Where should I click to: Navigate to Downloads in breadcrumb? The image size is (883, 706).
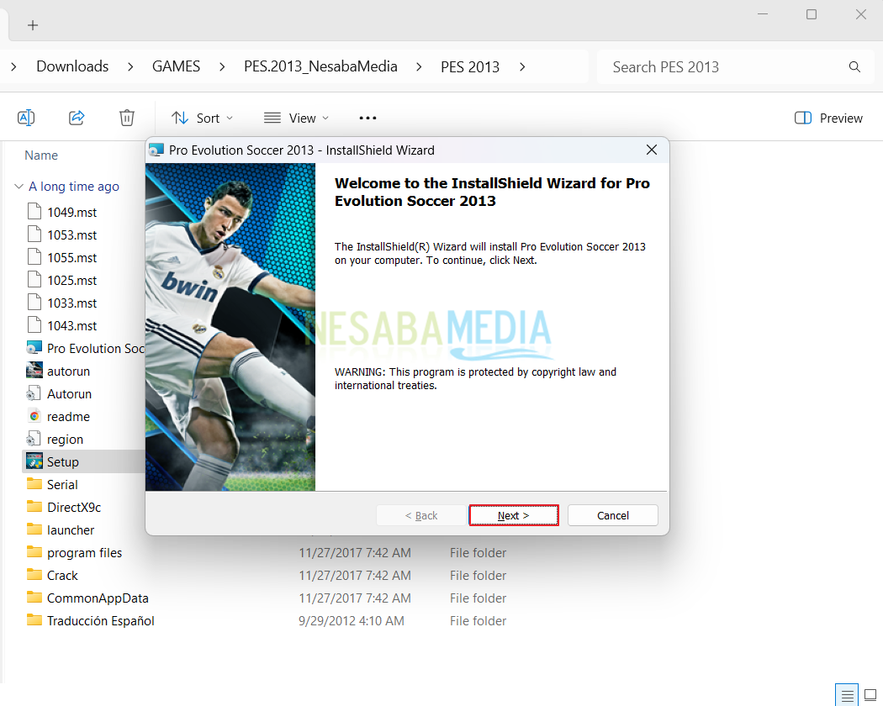72,66
